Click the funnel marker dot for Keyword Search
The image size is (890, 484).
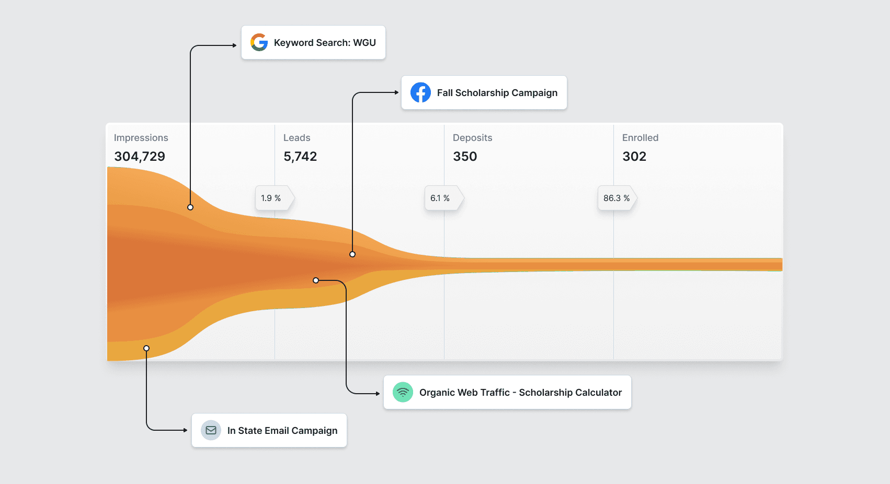[190, 207]
